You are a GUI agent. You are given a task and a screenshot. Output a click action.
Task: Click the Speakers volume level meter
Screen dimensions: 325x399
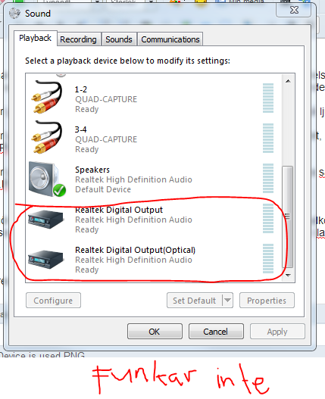268,179
